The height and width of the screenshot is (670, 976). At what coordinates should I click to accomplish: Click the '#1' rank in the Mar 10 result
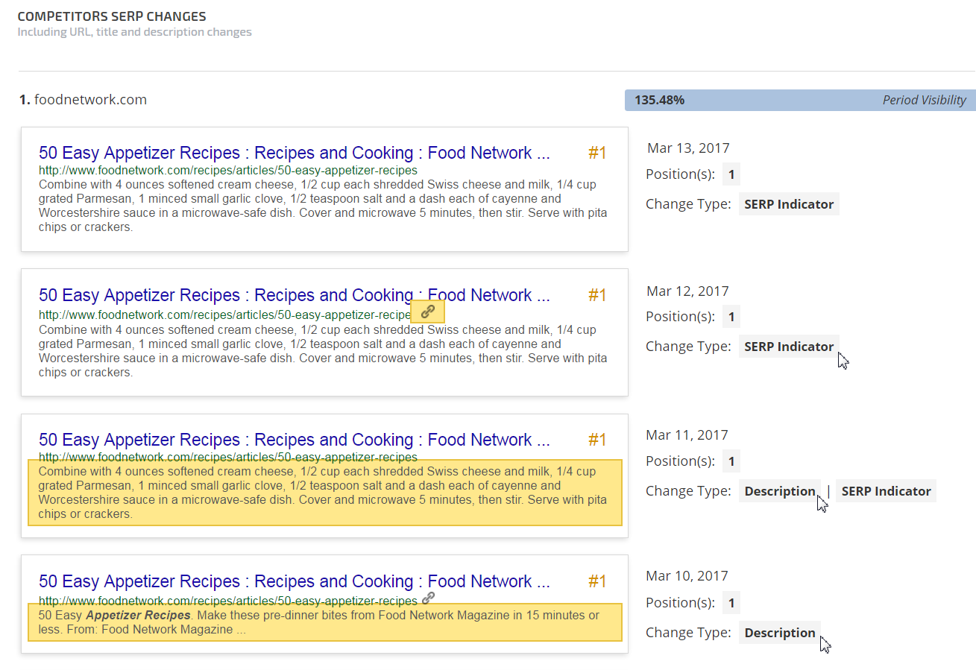597,581
